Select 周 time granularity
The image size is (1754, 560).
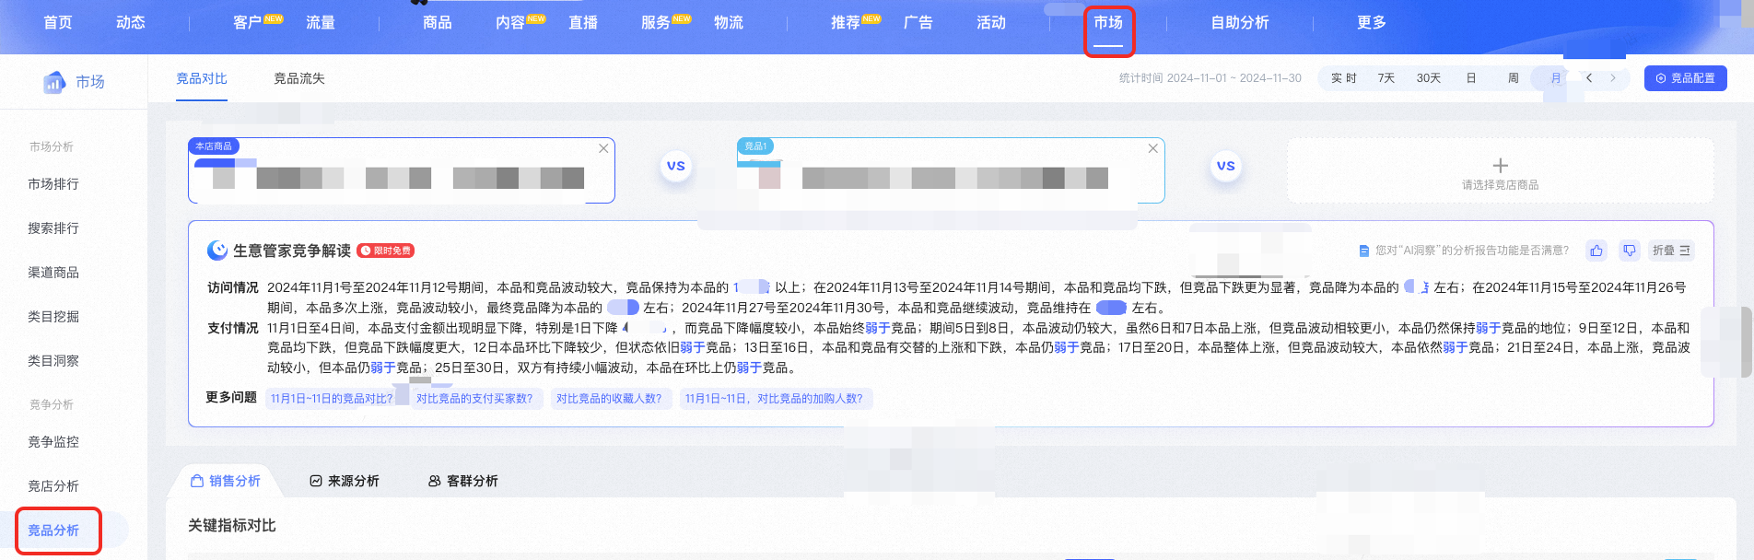click(x=1514, y=78)
